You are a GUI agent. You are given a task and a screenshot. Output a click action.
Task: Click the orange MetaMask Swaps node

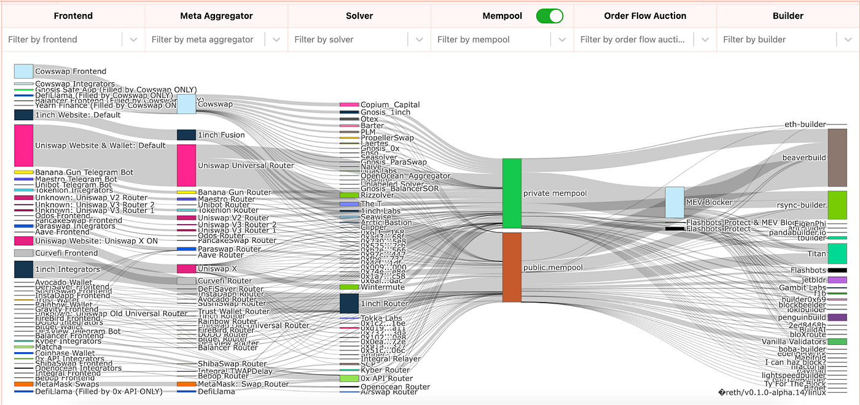(23, 384)
